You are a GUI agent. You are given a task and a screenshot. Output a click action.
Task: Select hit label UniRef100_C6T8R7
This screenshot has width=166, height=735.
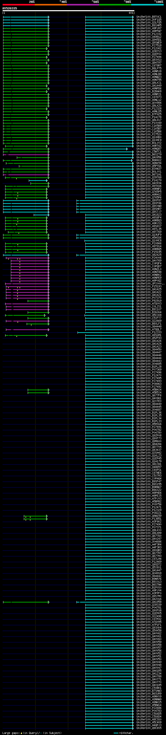click(149, 66)
